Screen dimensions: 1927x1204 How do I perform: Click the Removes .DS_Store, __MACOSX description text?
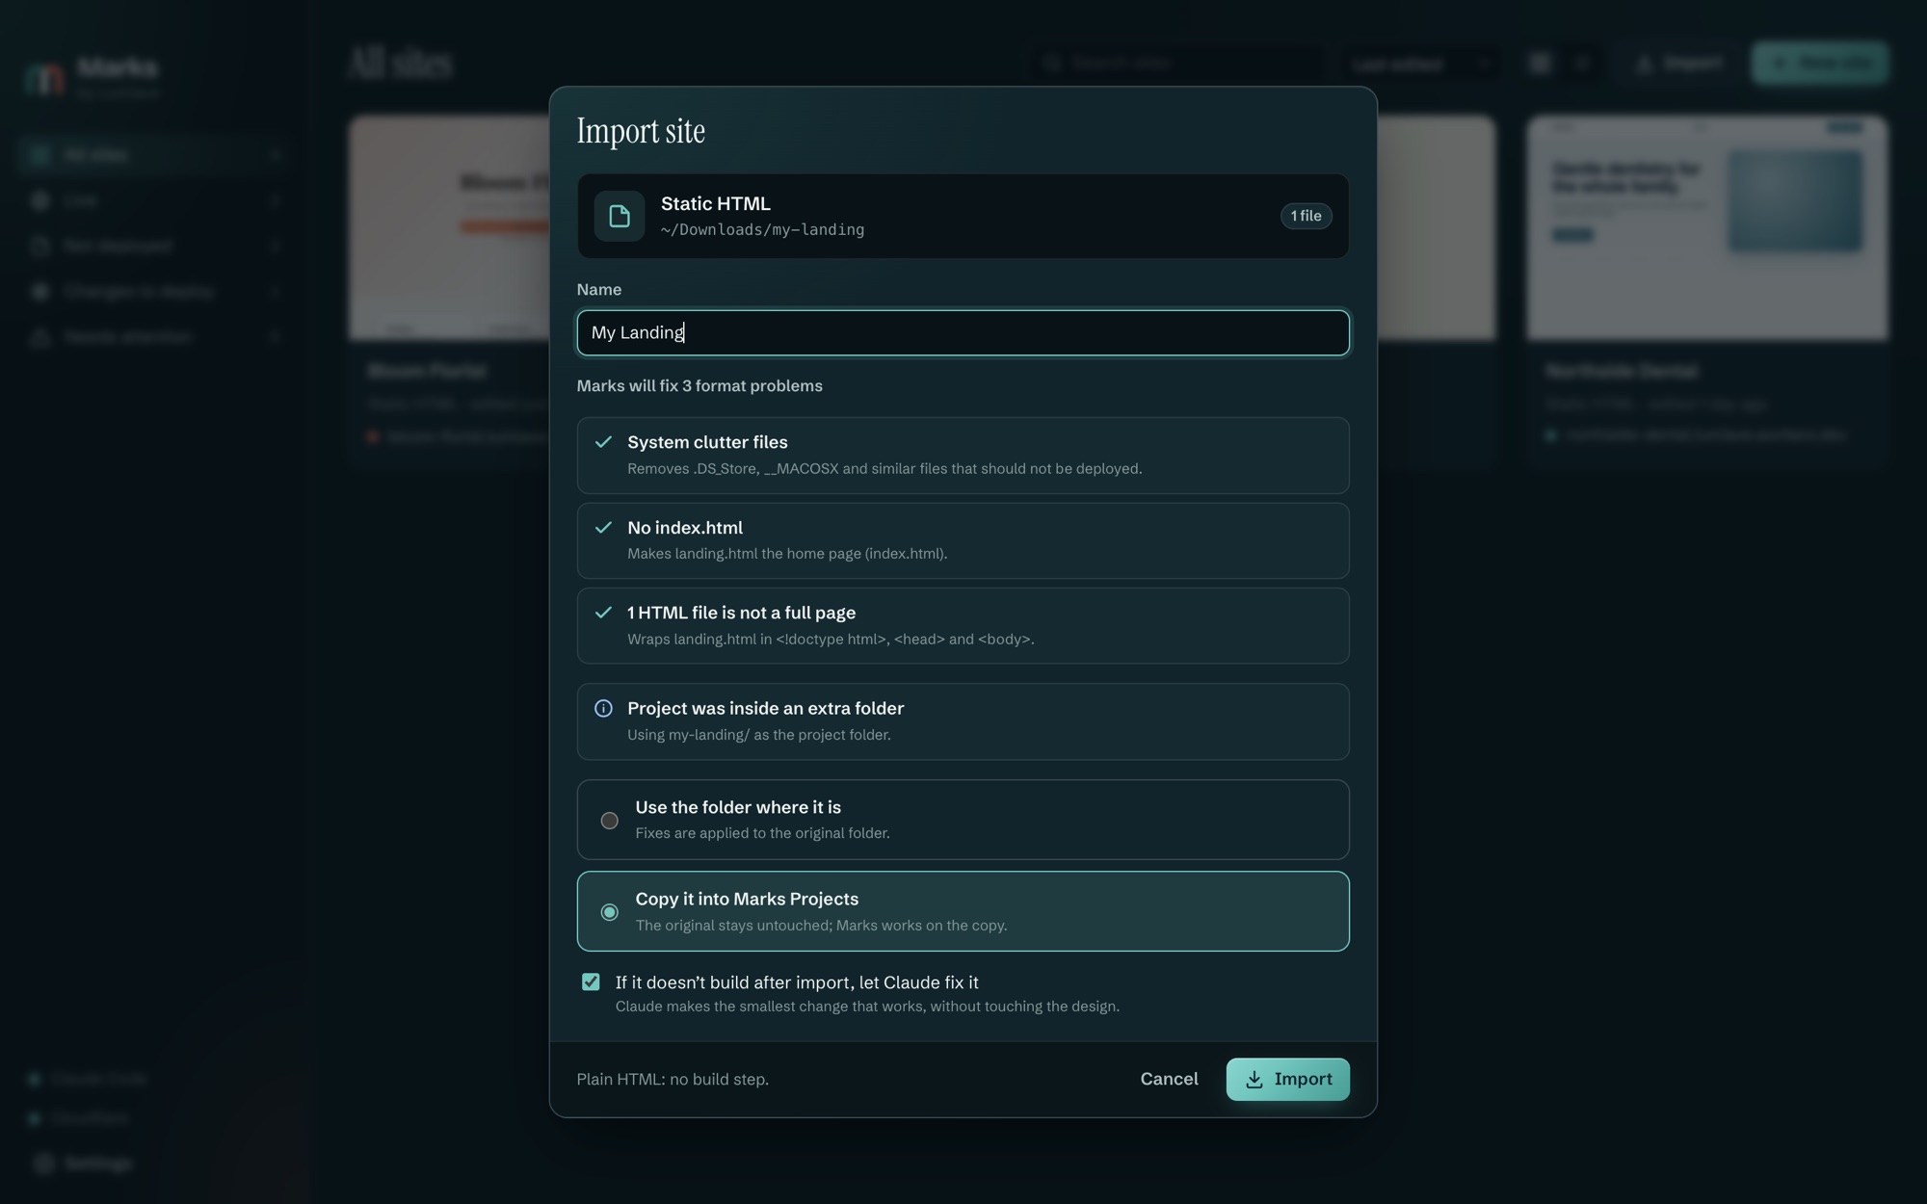[884, 468]
